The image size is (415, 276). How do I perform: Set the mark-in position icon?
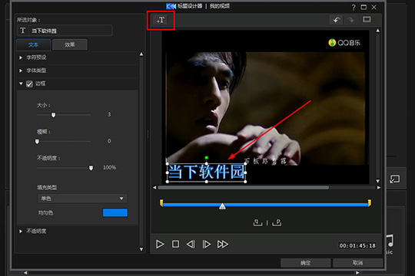tap(257, 222)
